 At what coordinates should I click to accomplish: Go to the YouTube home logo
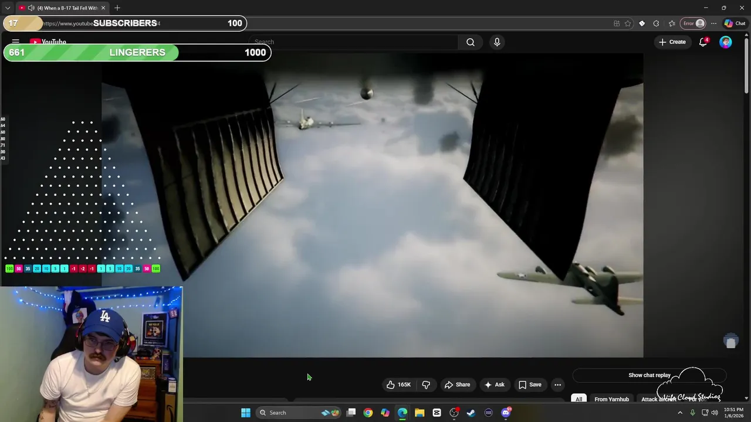pos(48,42)
